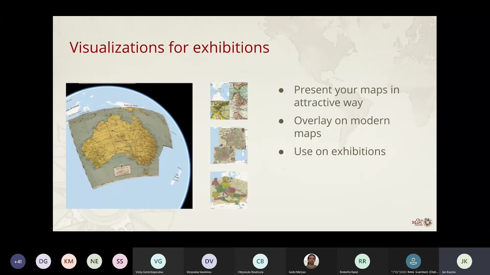Select the Anna Guarducci name label

[415, 272]
